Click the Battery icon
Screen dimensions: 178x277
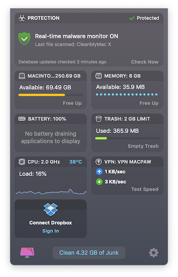tap(22, 119)
